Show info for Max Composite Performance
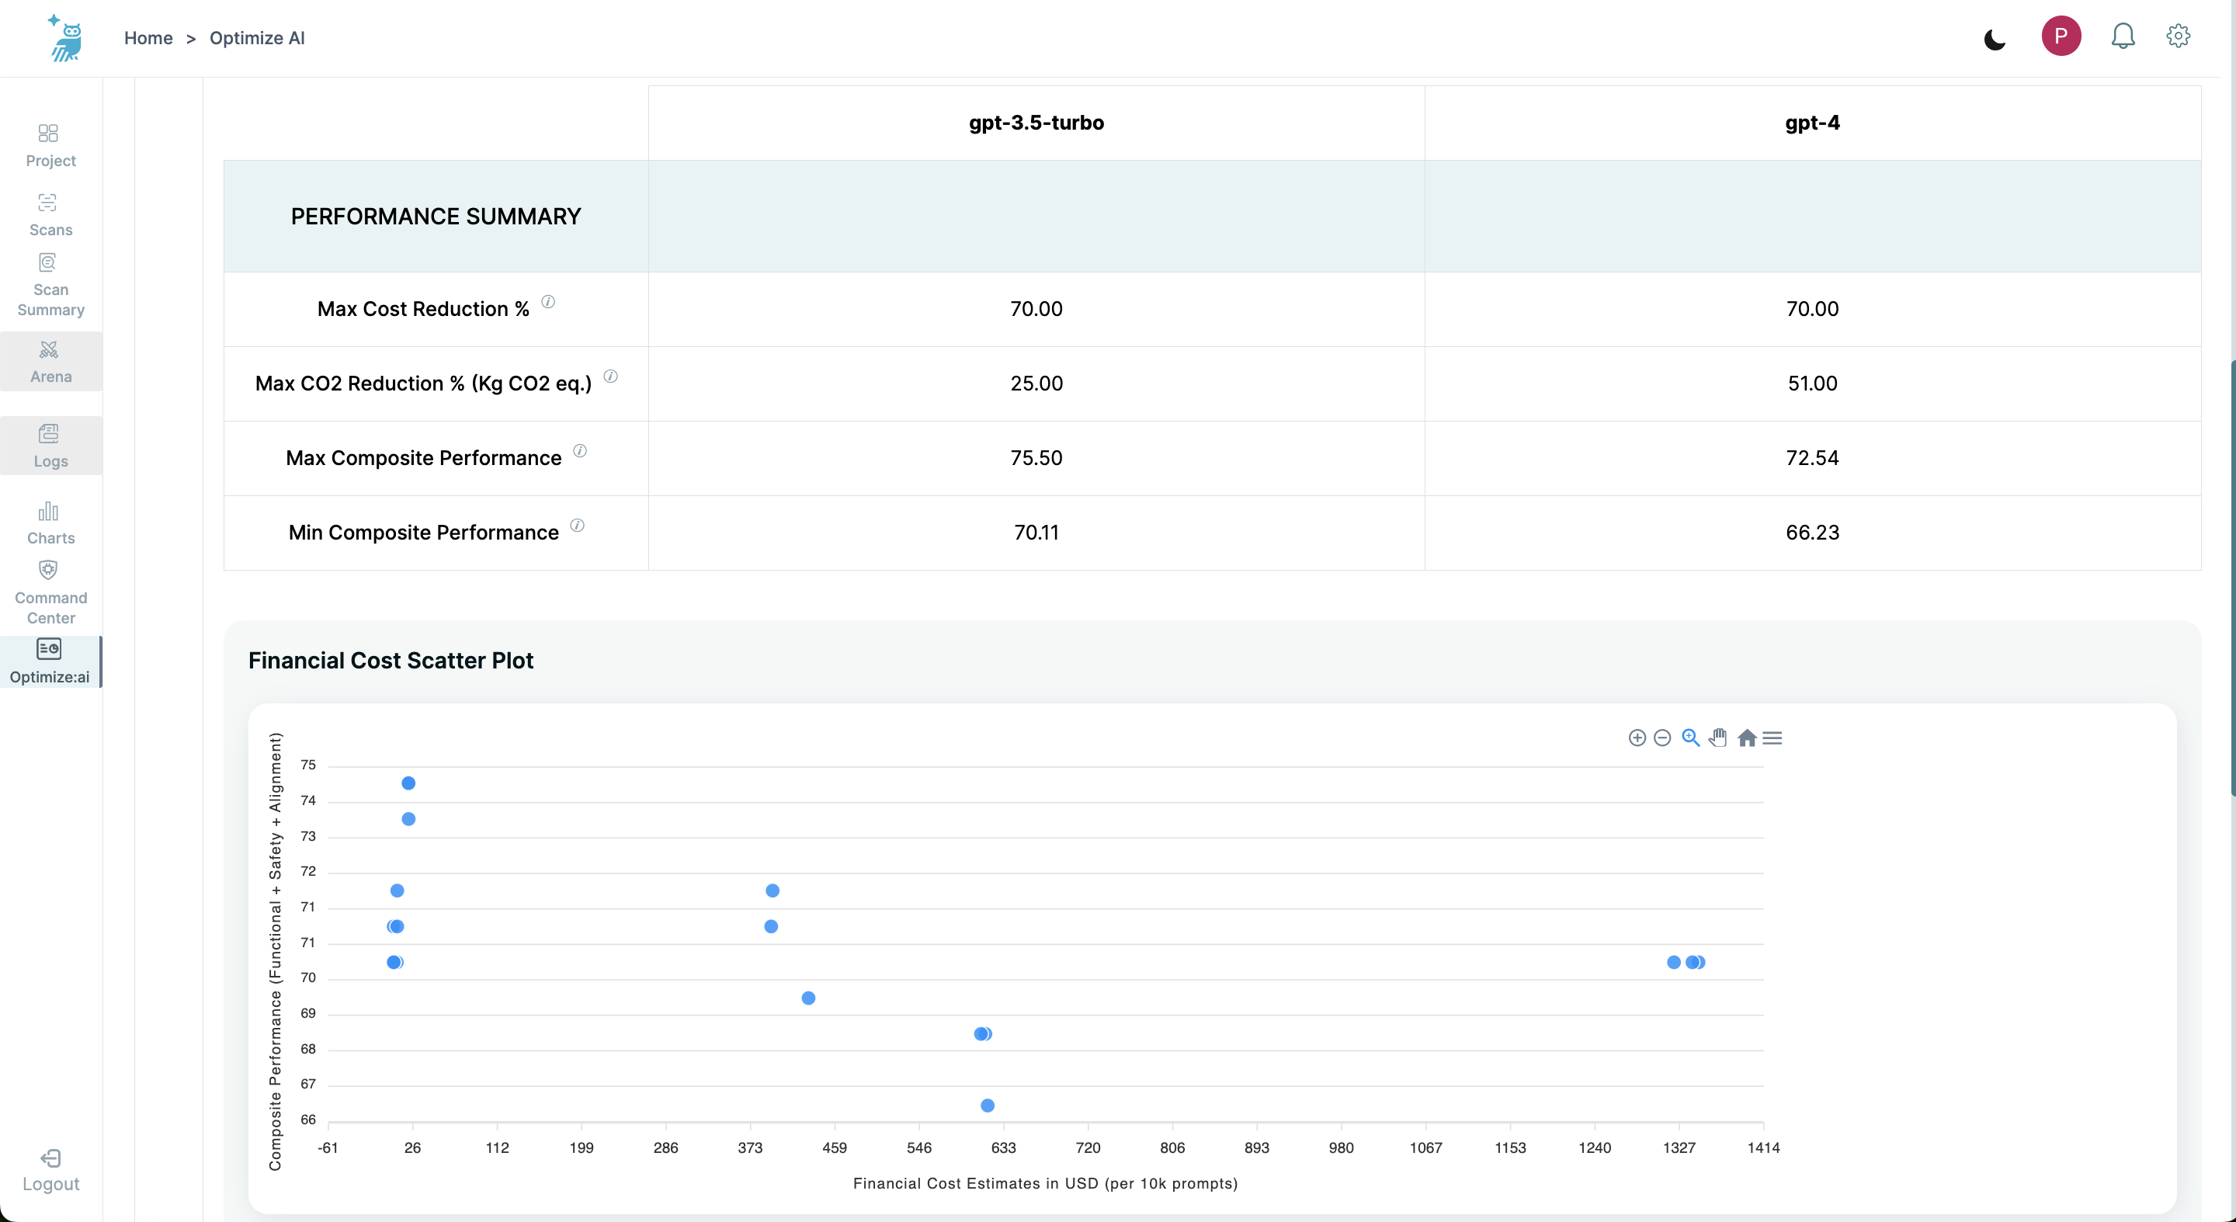 [580, 451]
